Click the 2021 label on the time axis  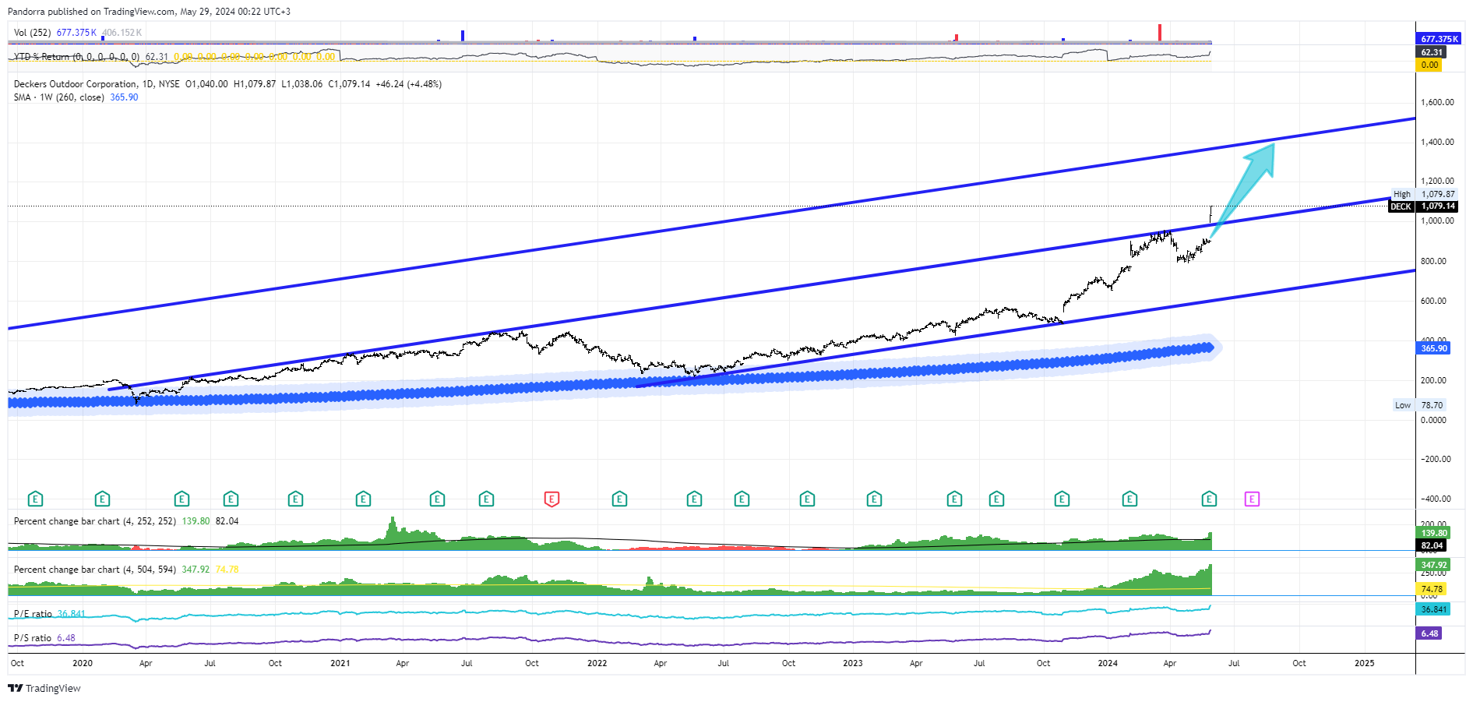coord(340,664)
